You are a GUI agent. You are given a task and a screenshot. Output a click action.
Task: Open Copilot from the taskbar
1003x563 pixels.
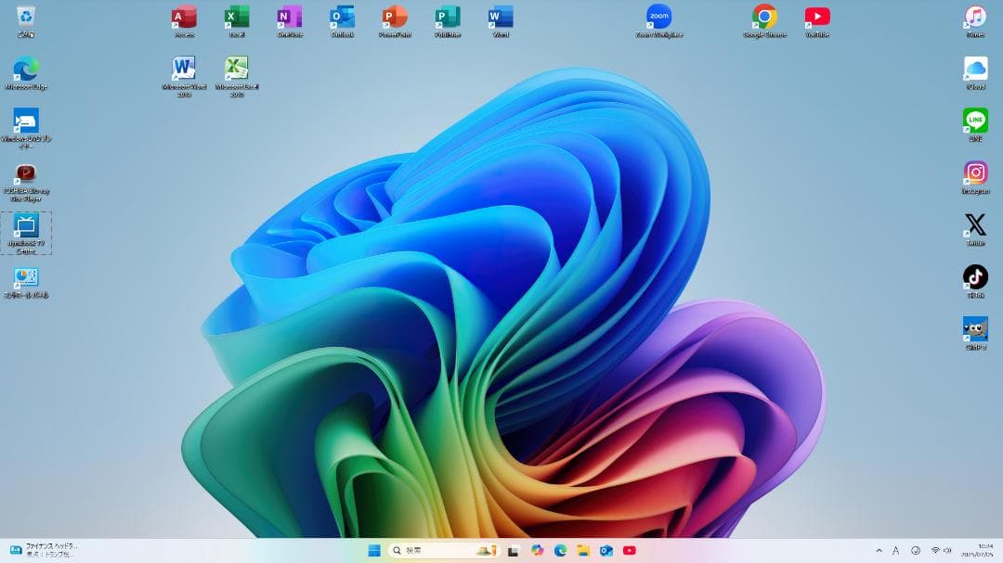538,550
